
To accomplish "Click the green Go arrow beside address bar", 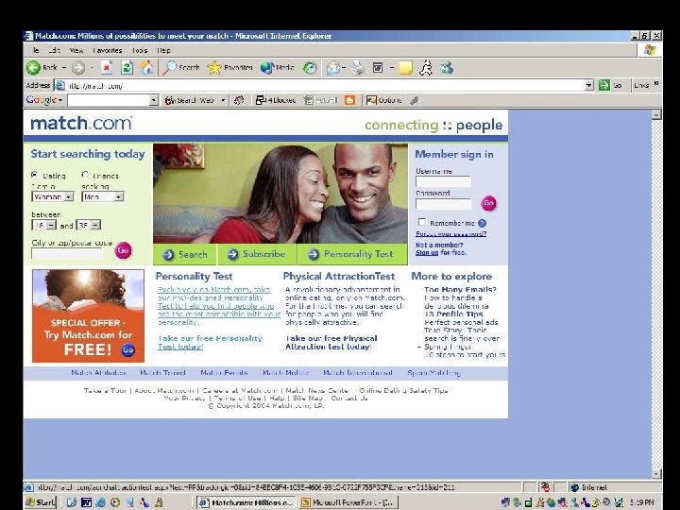I will pos(604,85).
